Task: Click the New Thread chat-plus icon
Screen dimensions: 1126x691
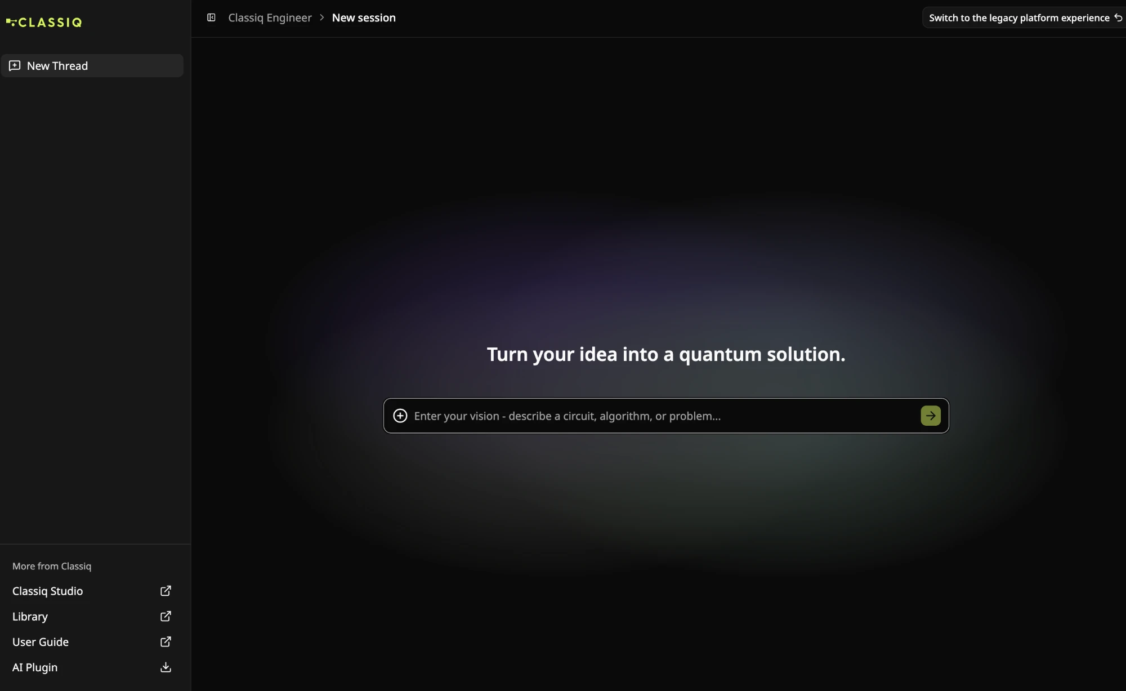Action: pos(15,66)
